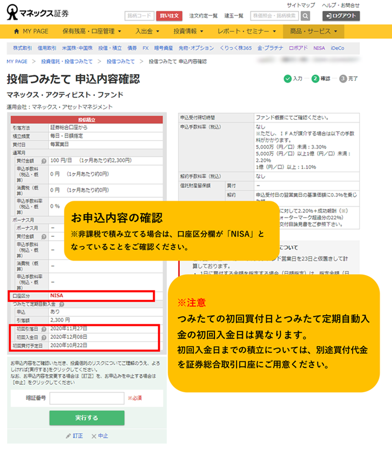Expand 商品・サービス dropdown menu
The width and height of the screenshot is (392, 450).
314,31
